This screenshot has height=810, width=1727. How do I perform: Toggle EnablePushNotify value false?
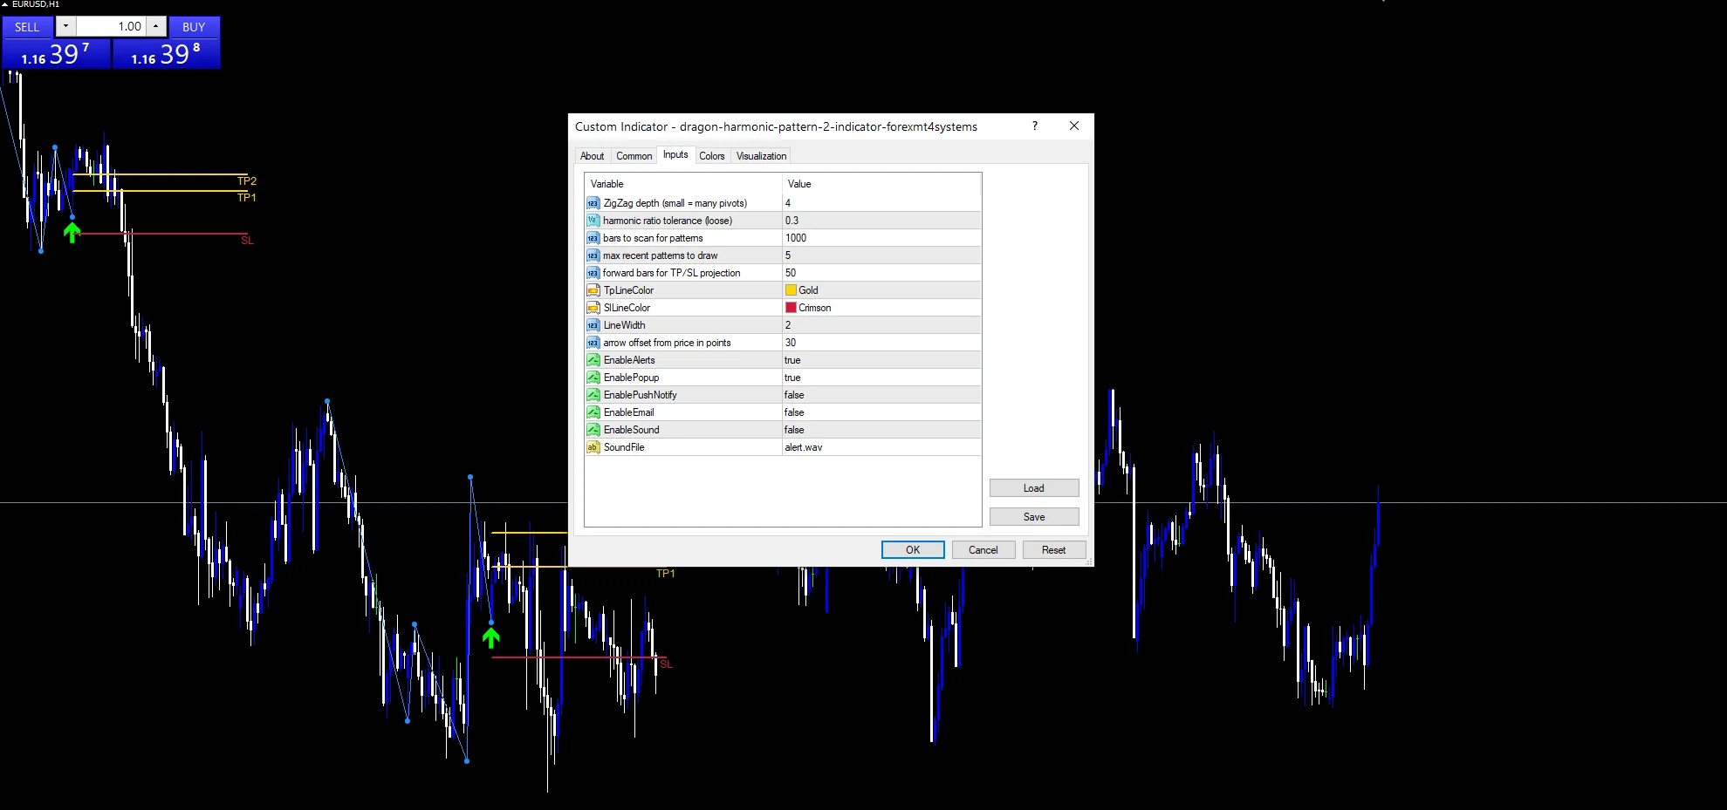coord(881,395)
